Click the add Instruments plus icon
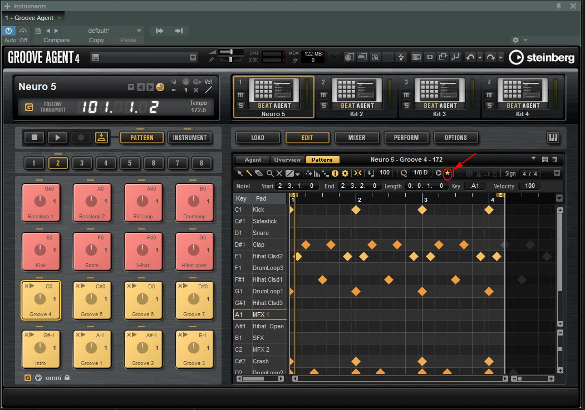The height and width of the screenshot is (410, 585). [x=7, y=6]
